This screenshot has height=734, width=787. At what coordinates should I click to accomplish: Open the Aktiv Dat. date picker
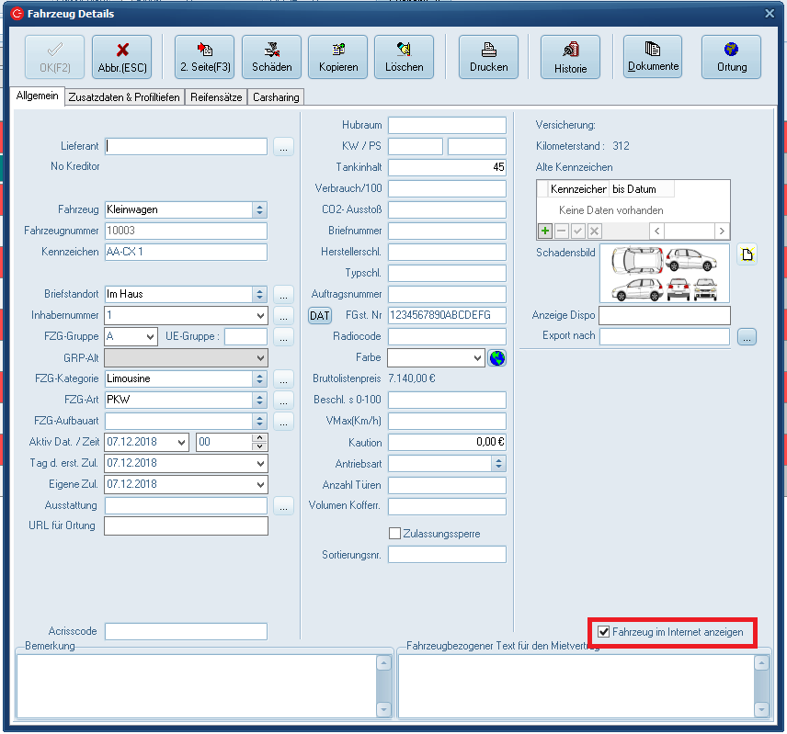click(180, 442)
